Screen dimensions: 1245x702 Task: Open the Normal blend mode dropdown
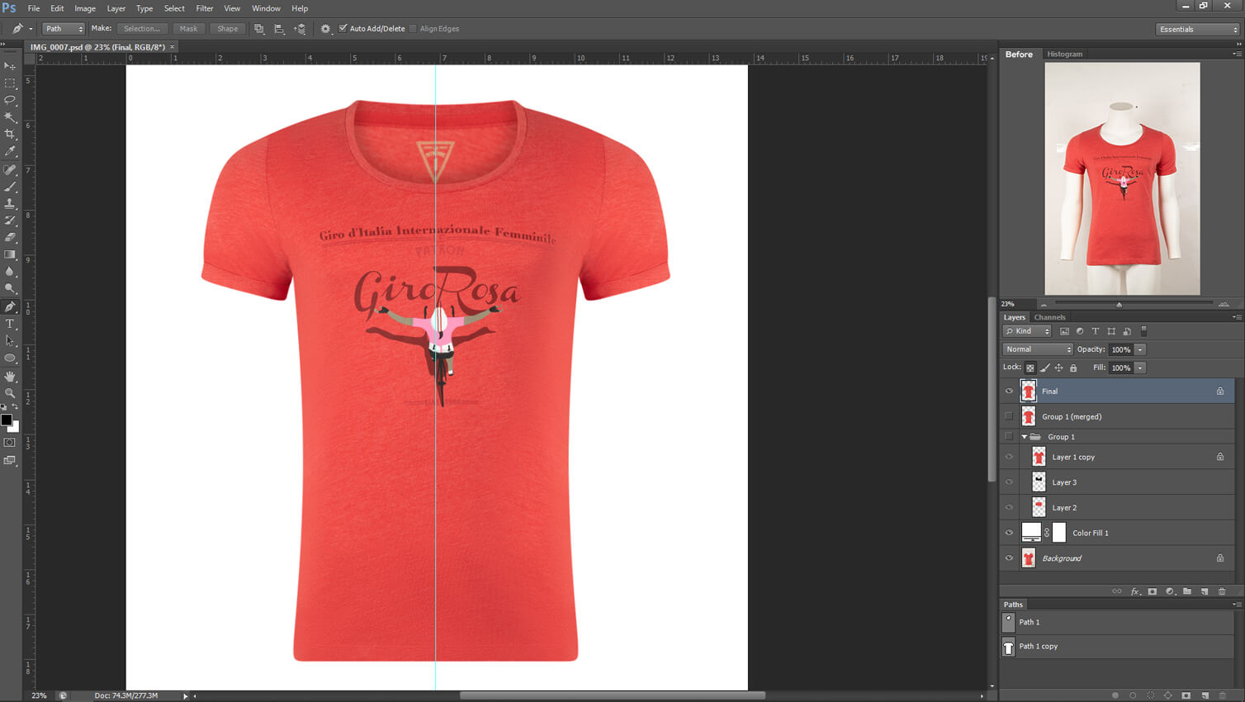coord(1038,349)
